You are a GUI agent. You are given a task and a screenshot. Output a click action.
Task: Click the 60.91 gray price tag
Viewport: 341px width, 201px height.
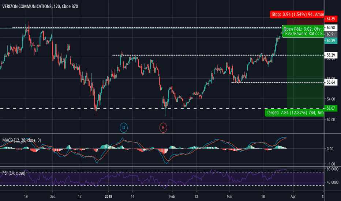pos(331,34)
